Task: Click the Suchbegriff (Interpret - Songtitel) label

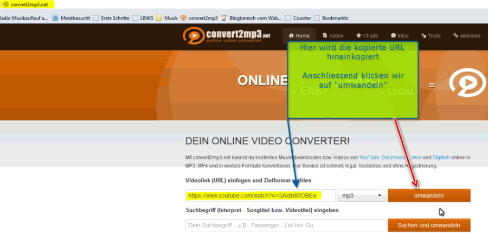Action: click(x=262, y=210)
